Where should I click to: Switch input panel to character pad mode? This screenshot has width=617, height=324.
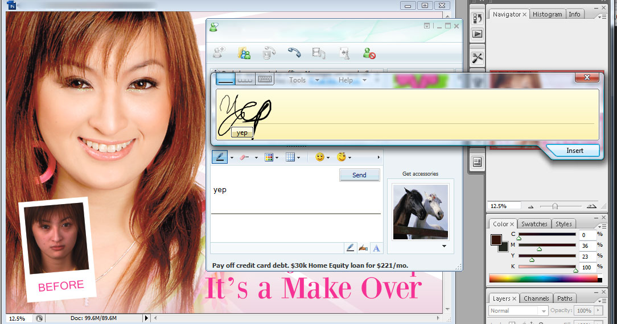(245, 79)
